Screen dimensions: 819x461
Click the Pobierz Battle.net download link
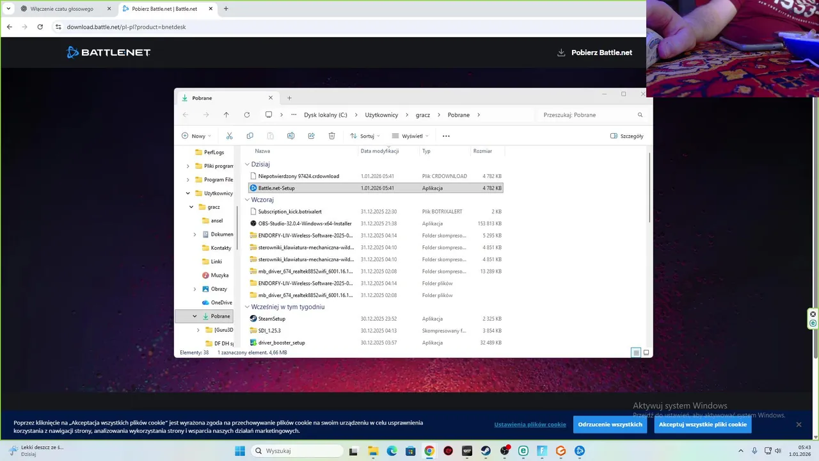(595, 53)
